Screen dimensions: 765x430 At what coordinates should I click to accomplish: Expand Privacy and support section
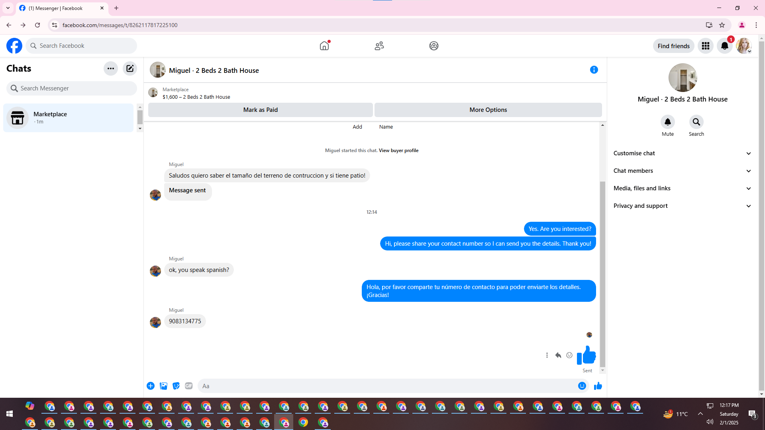tap(683, 206)
